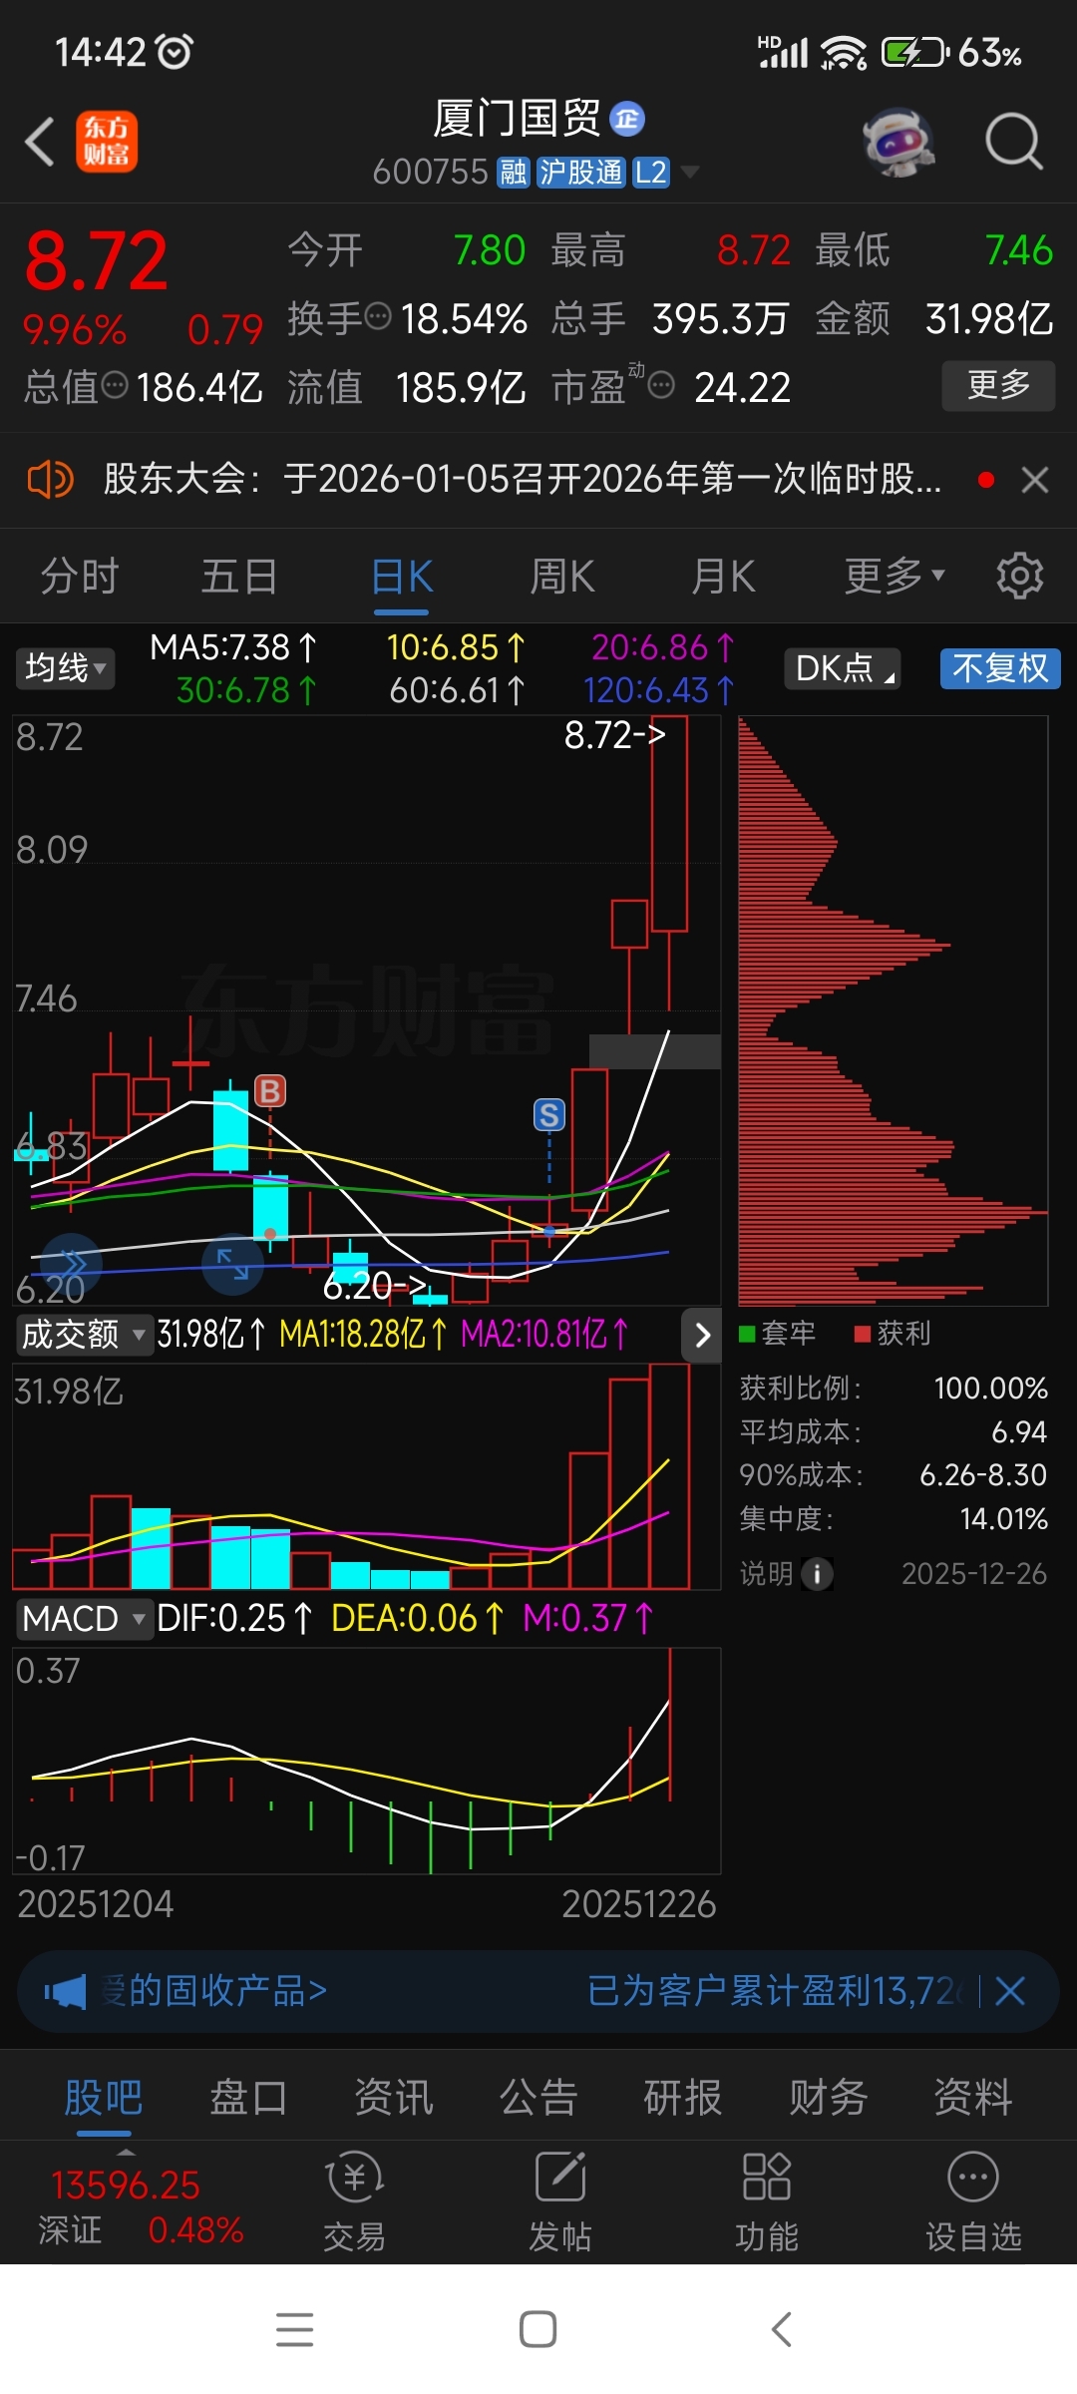The width and height of the screenshot is (1077, 2394).
Task: Tap the blue megaphone promo icon
Action: (x=66, y=1992)
